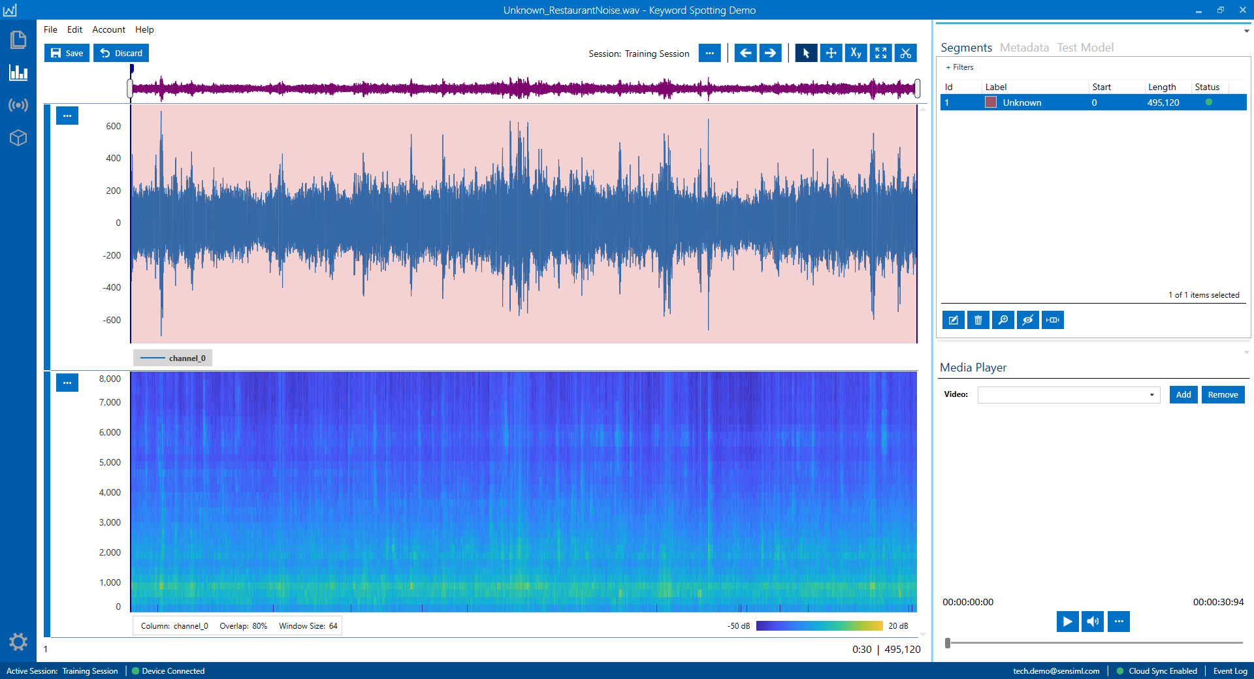This screenshot has height=679, width=1254.
Task: Click the Window Size: 64 spectrogram setting
Action: pyautogui.click(x=308, y=626)
